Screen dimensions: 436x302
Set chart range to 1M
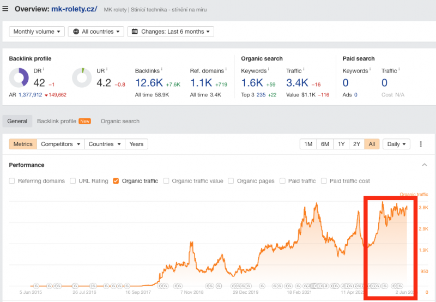308,144
